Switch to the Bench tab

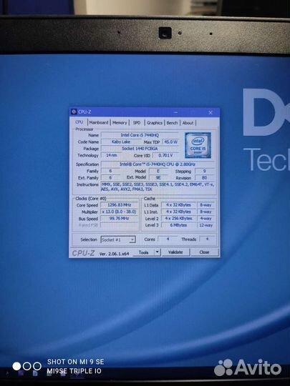pos(172,123)
